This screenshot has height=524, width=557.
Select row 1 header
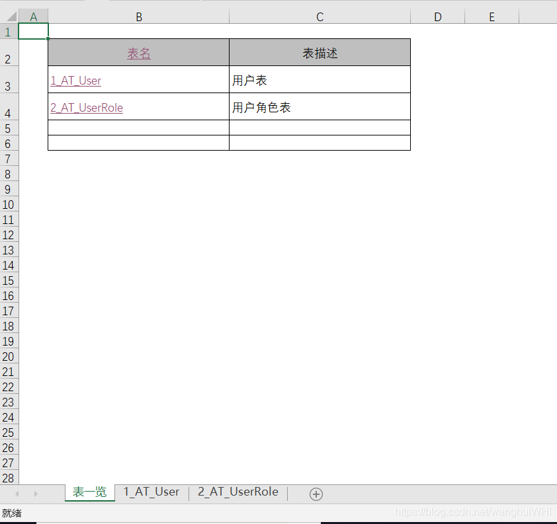[9, 32]
